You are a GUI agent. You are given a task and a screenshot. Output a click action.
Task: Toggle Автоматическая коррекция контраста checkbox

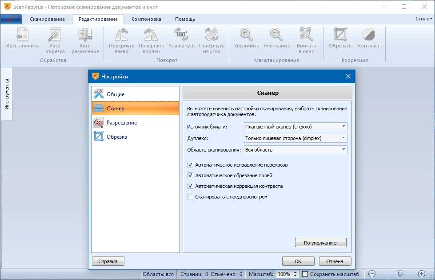tap(190, 186)
